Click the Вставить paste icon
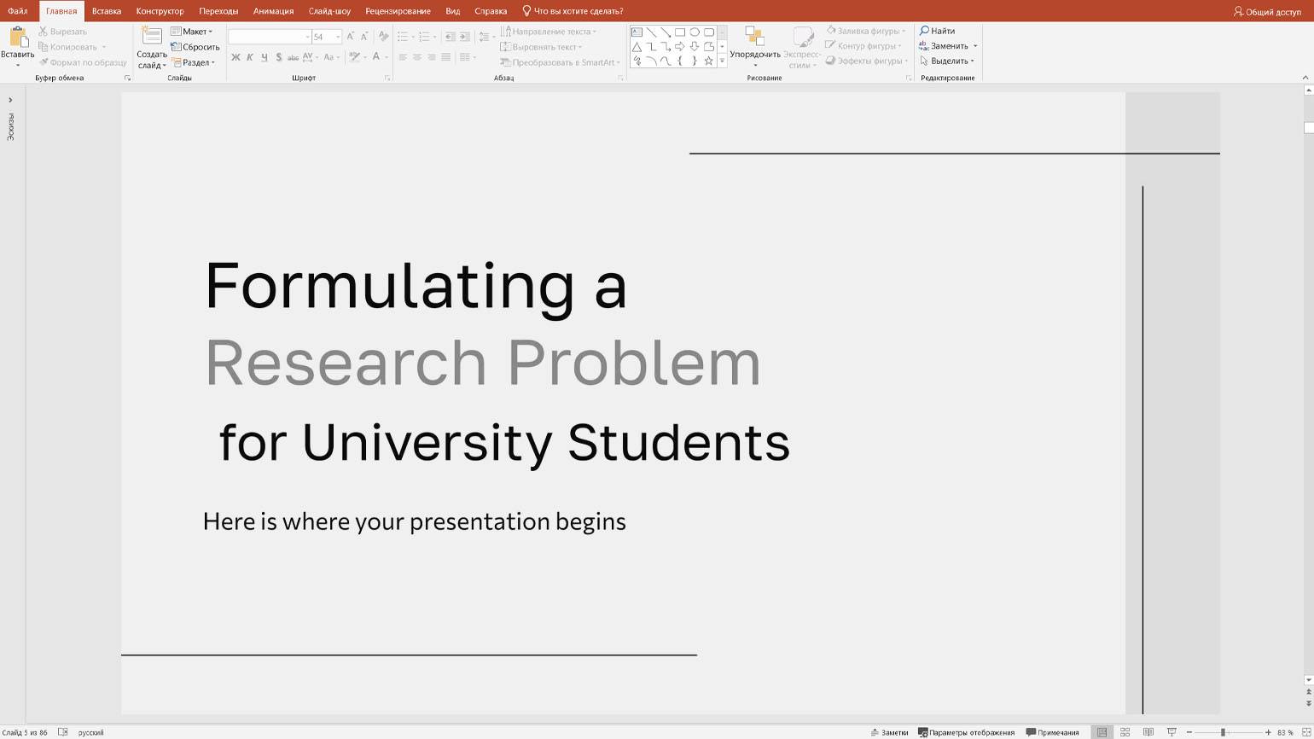 point(18,38)
